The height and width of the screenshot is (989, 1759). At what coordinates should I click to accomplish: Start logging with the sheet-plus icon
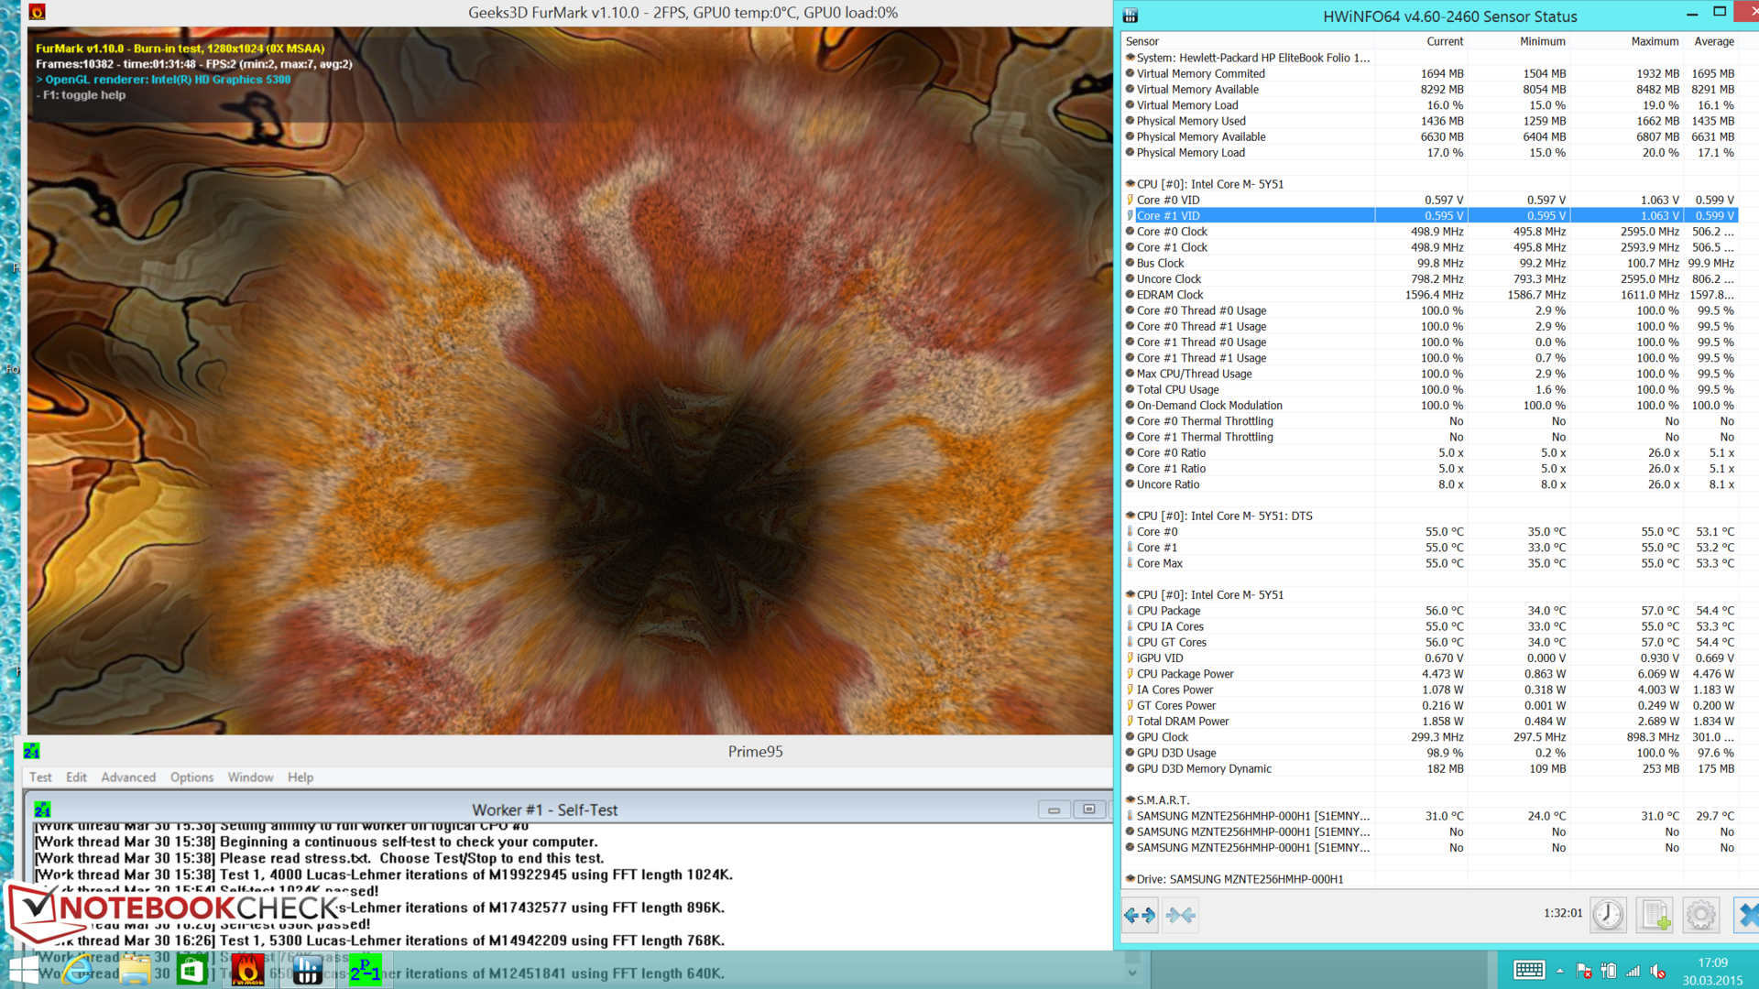[1655, 915]
